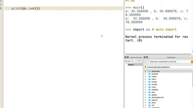Select the .local folder icon
Screen dimensions: 193x108
(x=150, y=103)
